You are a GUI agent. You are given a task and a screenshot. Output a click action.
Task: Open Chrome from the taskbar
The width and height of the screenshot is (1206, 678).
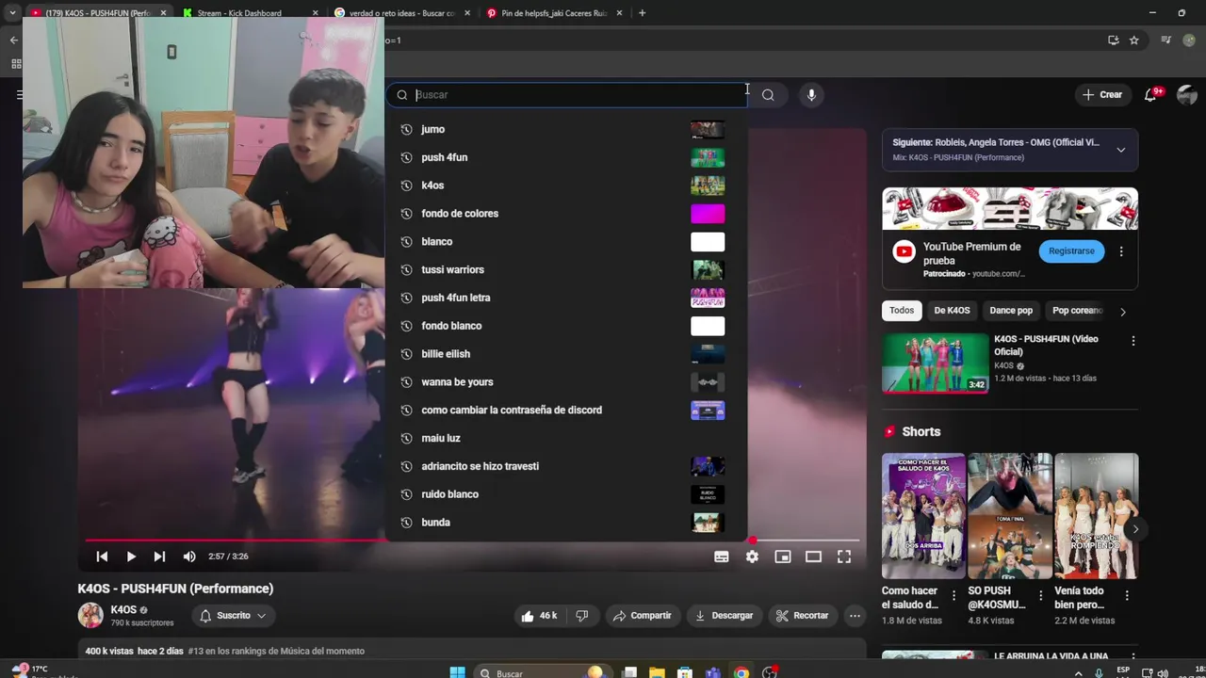(x=742, y=672)
